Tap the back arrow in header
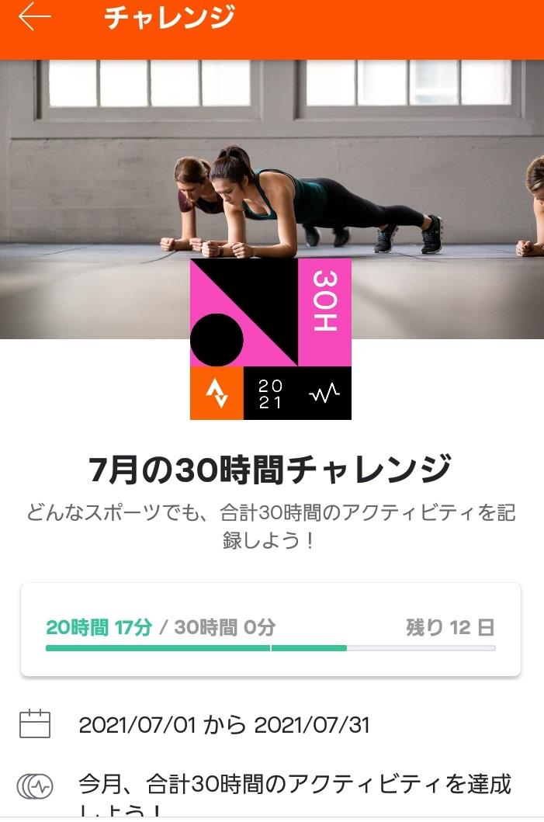This screenshot has height=822, width=544. (35, 17)
